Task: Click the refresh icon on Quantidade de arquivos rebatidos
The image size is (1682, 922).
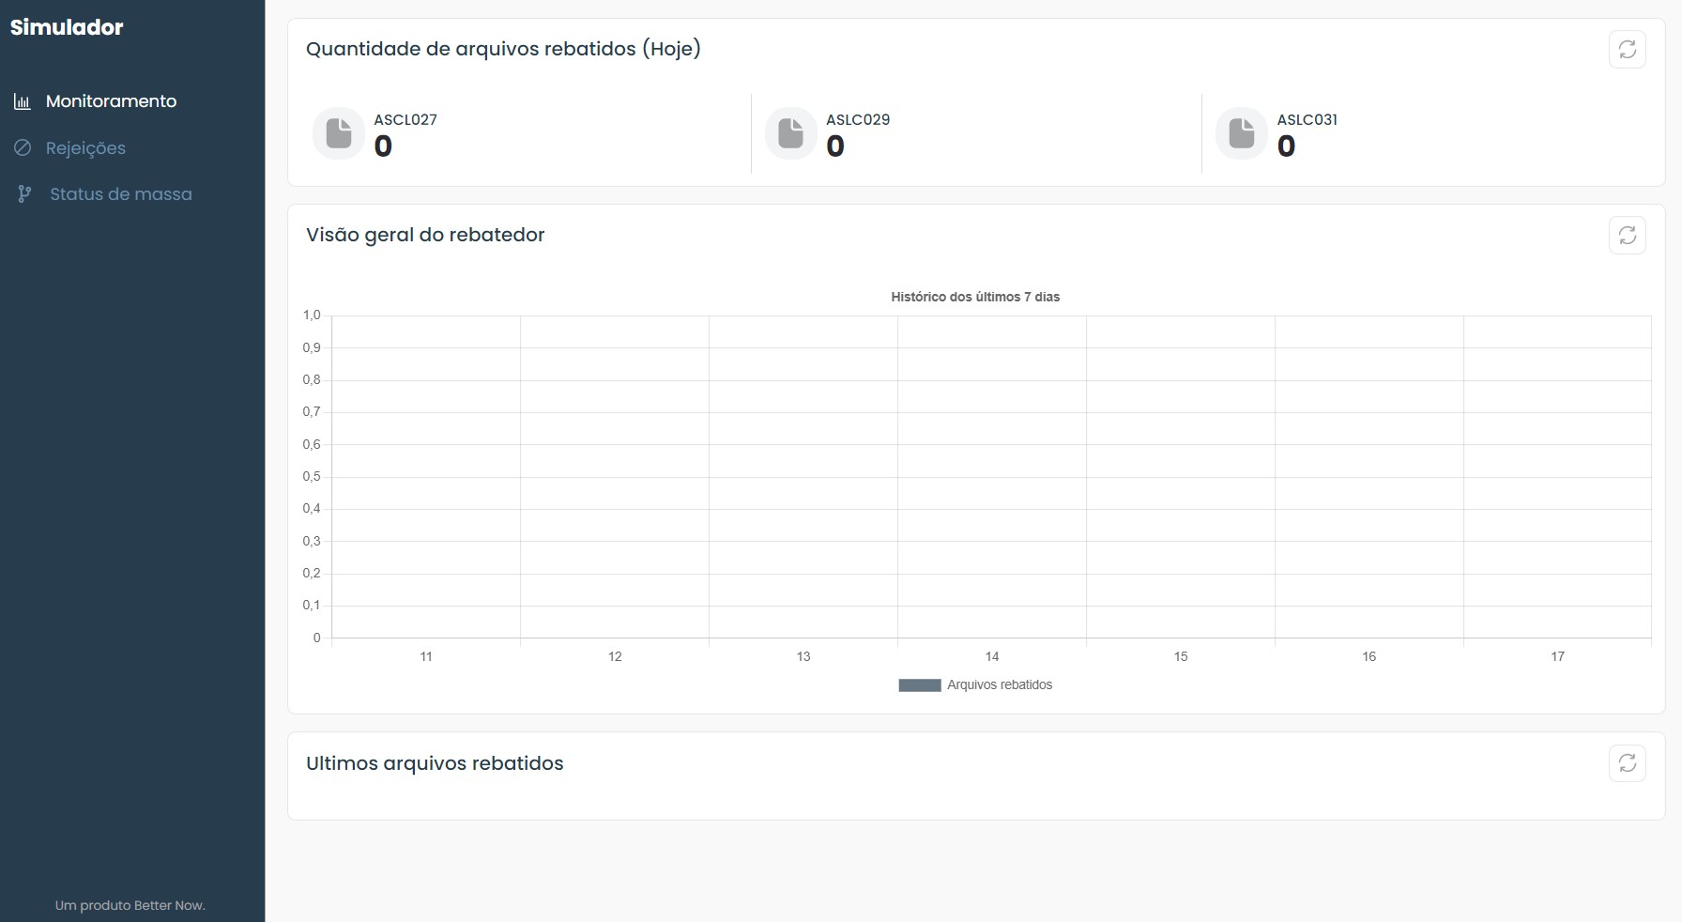Action: (x=1628, y=49)
